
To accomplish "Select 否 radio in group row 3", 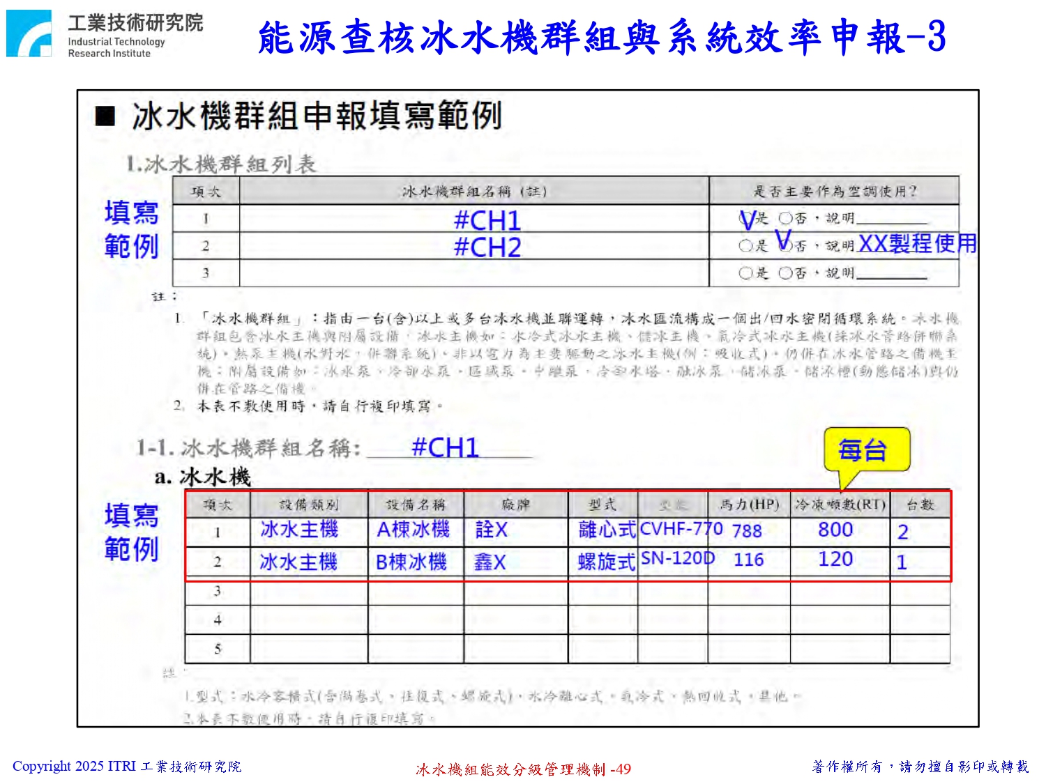I will 785,272.
